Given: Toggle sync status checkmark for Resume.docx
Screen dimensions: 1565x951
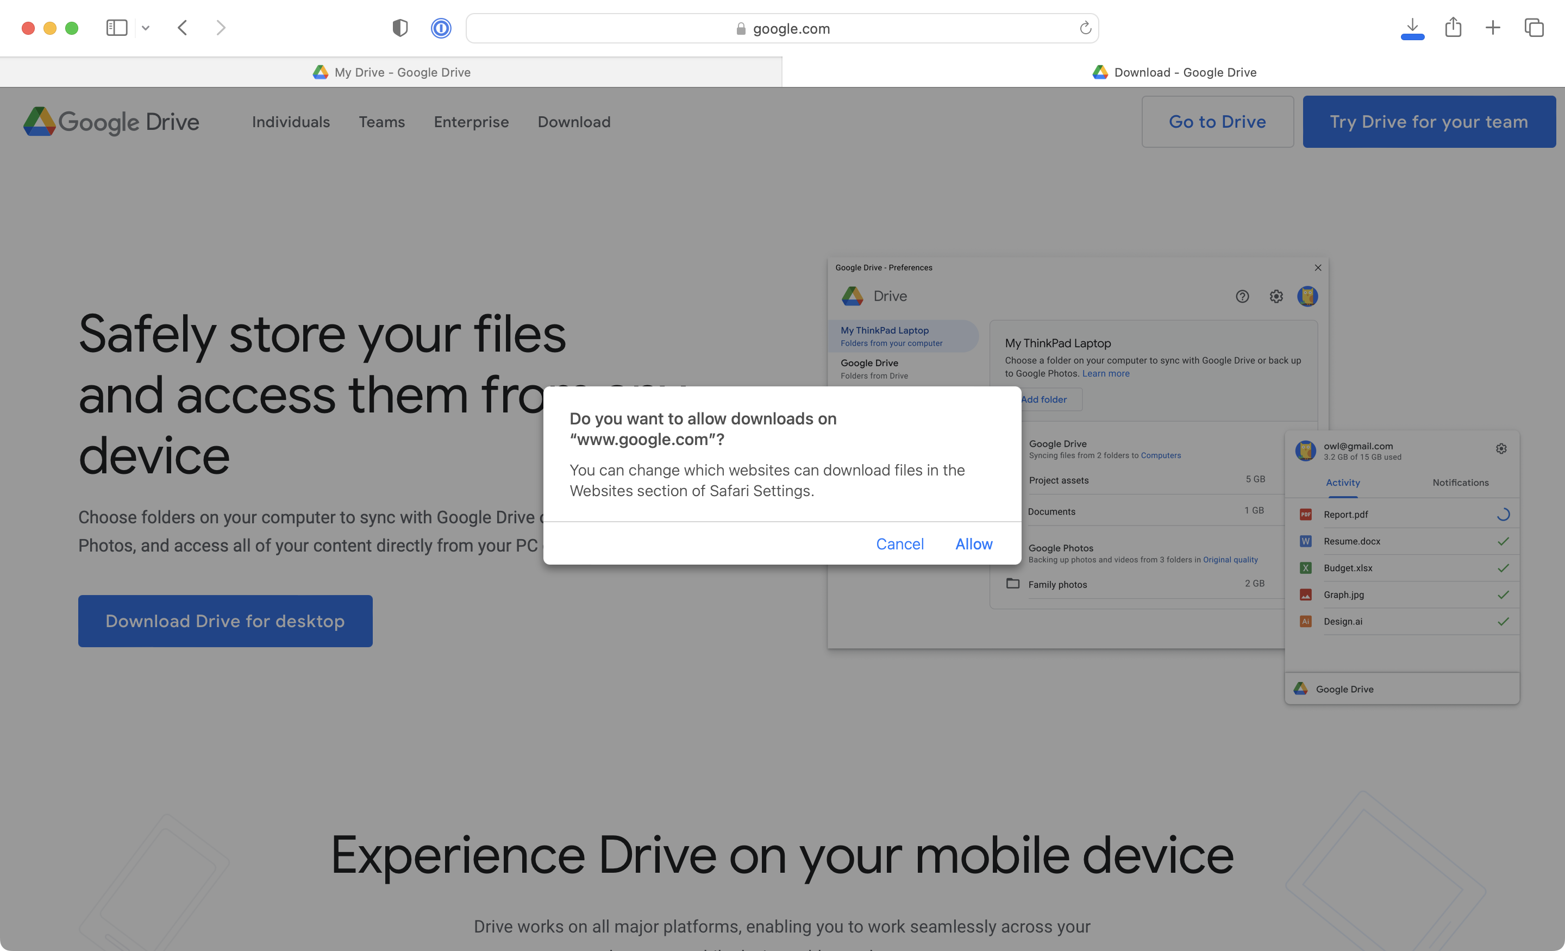Looking at the screenshot, I should (1503, 541).
